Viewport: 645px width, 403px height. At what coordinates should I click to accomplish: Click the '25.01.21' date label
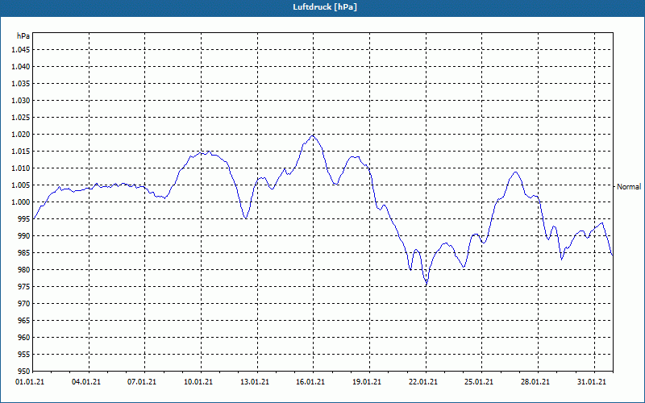click(x=479, y=382)
